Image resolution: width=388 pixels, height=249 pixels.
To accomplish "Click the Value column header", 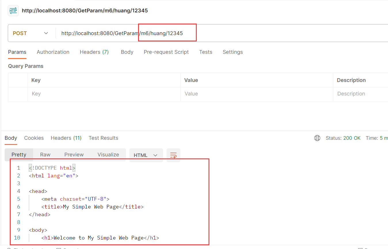I will [191, 80].
